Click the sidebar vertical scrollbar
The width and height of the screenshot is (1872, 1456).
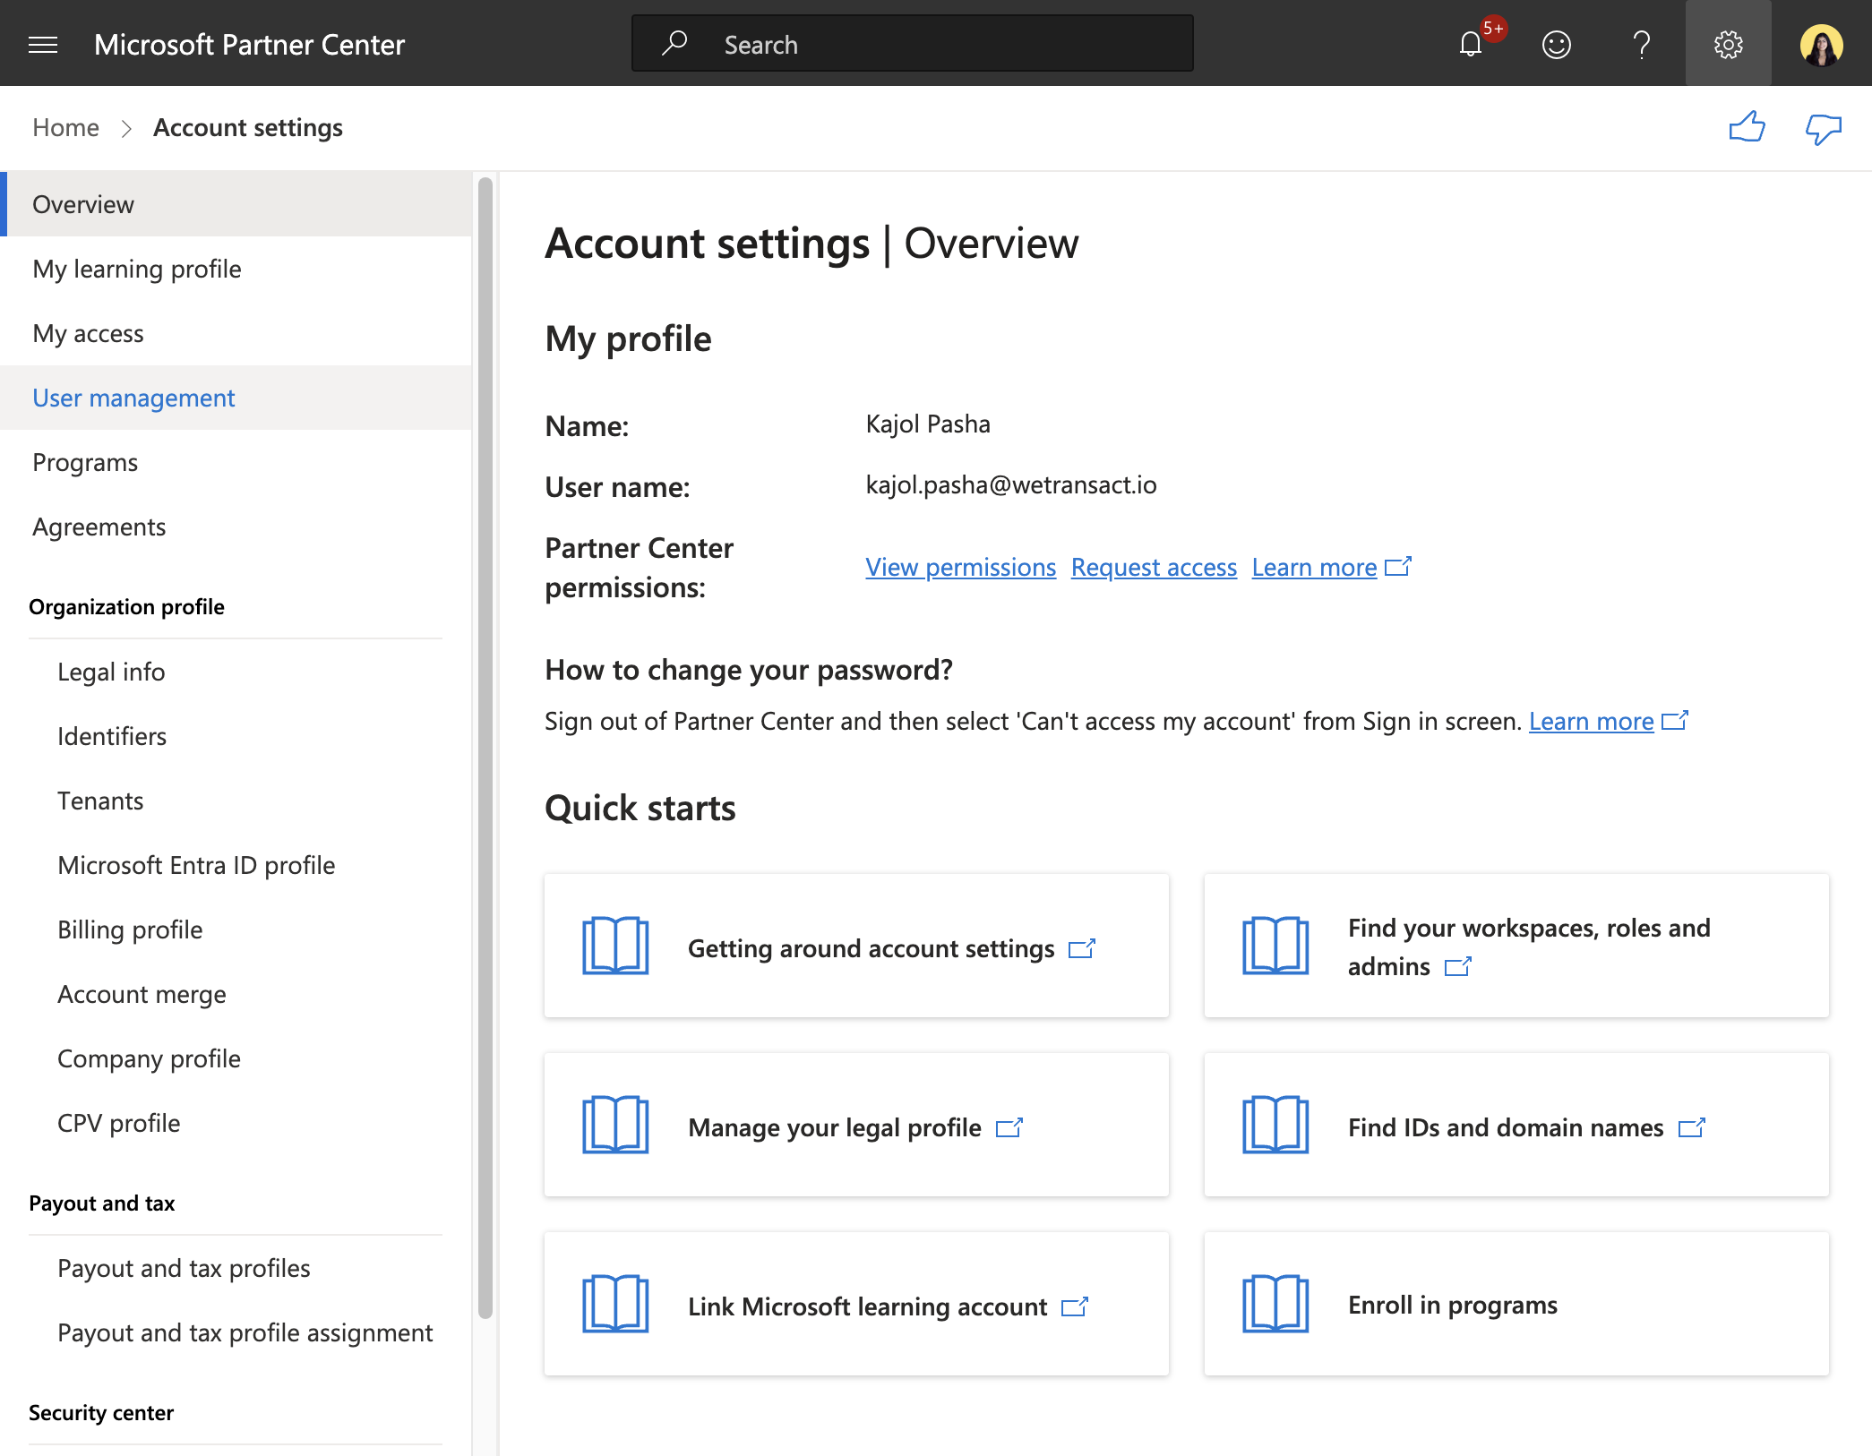(485, 748)
